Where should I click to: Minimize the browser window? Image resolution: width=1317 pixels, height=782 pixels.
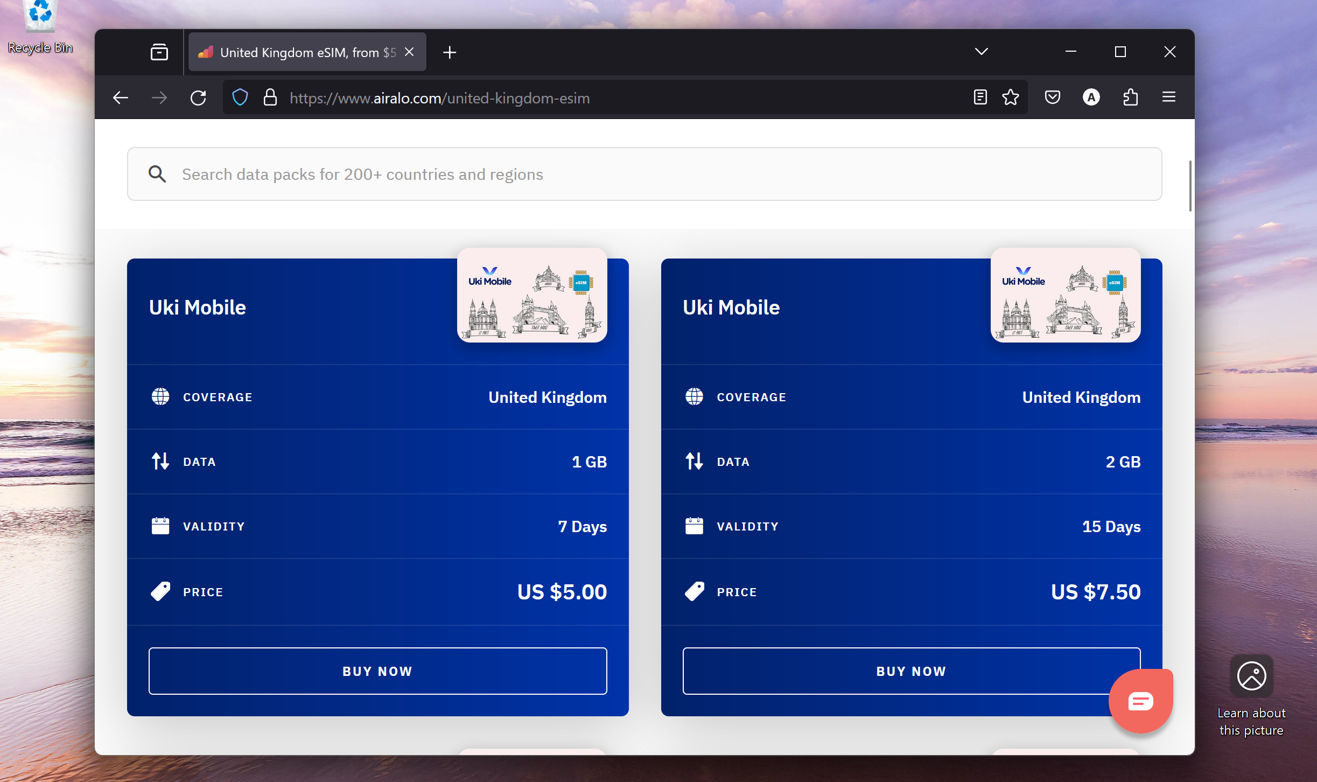click(x=1071, y=52)
